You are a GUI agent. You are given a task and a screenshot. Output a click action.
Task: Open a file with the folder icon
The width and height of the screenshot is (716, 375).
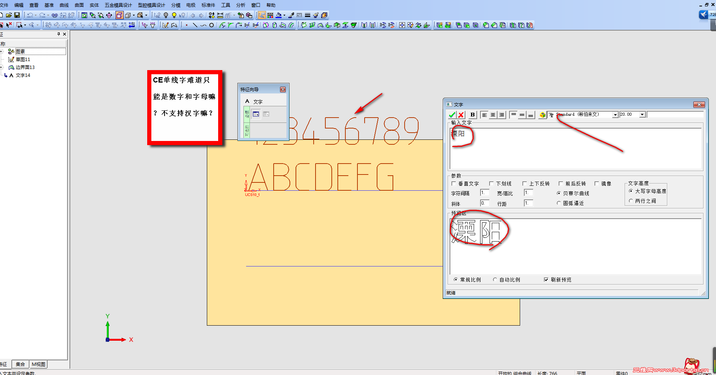(x=9, y=15)
